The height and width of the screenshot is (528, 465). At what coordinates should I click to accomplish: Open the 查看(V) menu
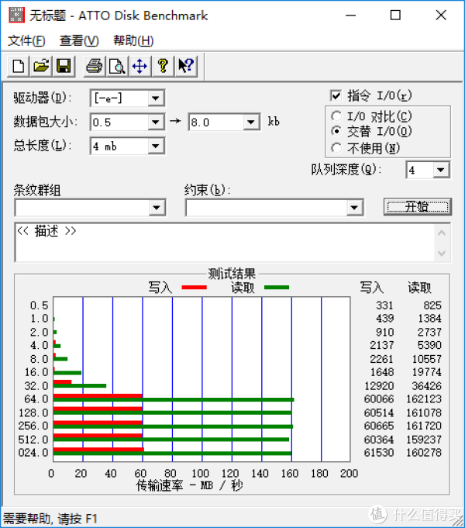click(79, 41)
